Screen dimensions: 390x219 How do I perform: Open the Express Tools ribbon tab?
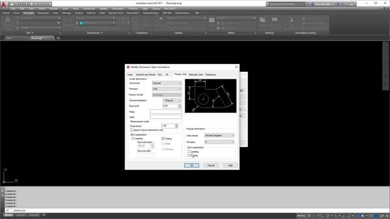(116, 13)
